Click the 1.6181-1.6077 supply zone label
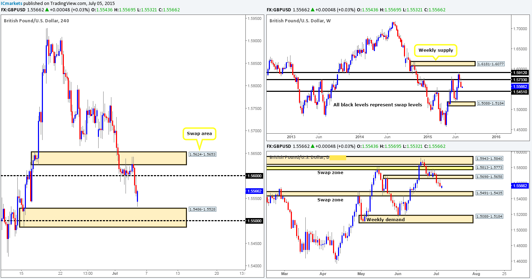This screenshot has width=532, height=279. point(491,64)
